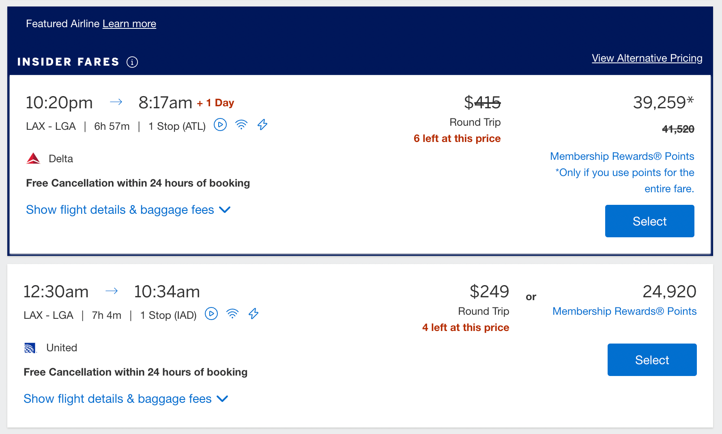This screenshot has width=722, height=434.
Task: Click the play icon on the United flight row
Action: coord(211,314)
